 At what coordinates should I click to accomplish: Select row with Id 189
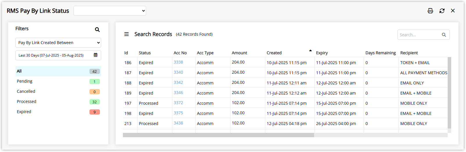pos(285,93)
